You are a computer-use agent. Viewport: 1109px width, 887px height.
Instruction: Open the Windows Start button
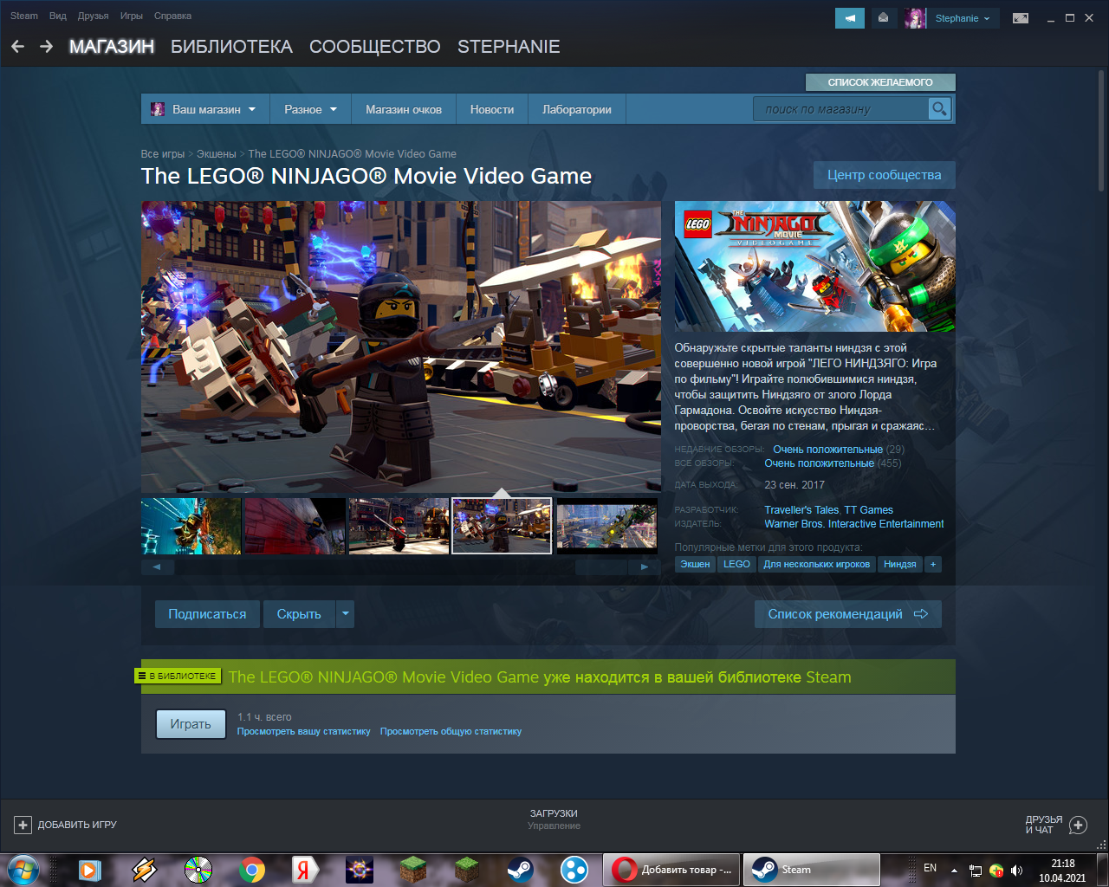[23, 869]
